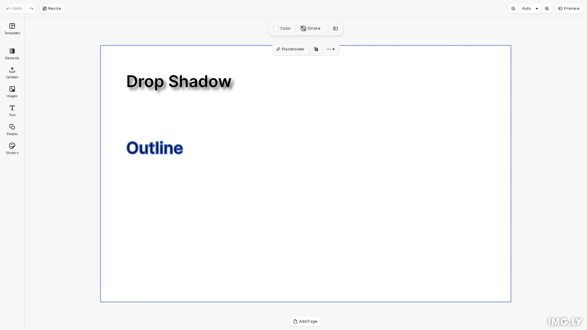This screenshot has height=330, width=587.
Task: Click the Resize button
Action: pyautogui.click(x=52, y=8)
